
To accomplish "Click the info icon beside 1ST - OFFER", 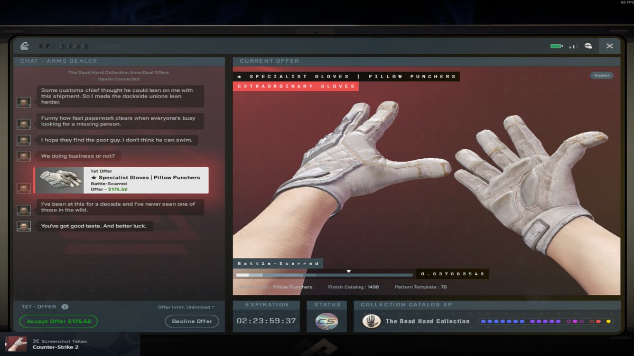I will coord(64,307).
